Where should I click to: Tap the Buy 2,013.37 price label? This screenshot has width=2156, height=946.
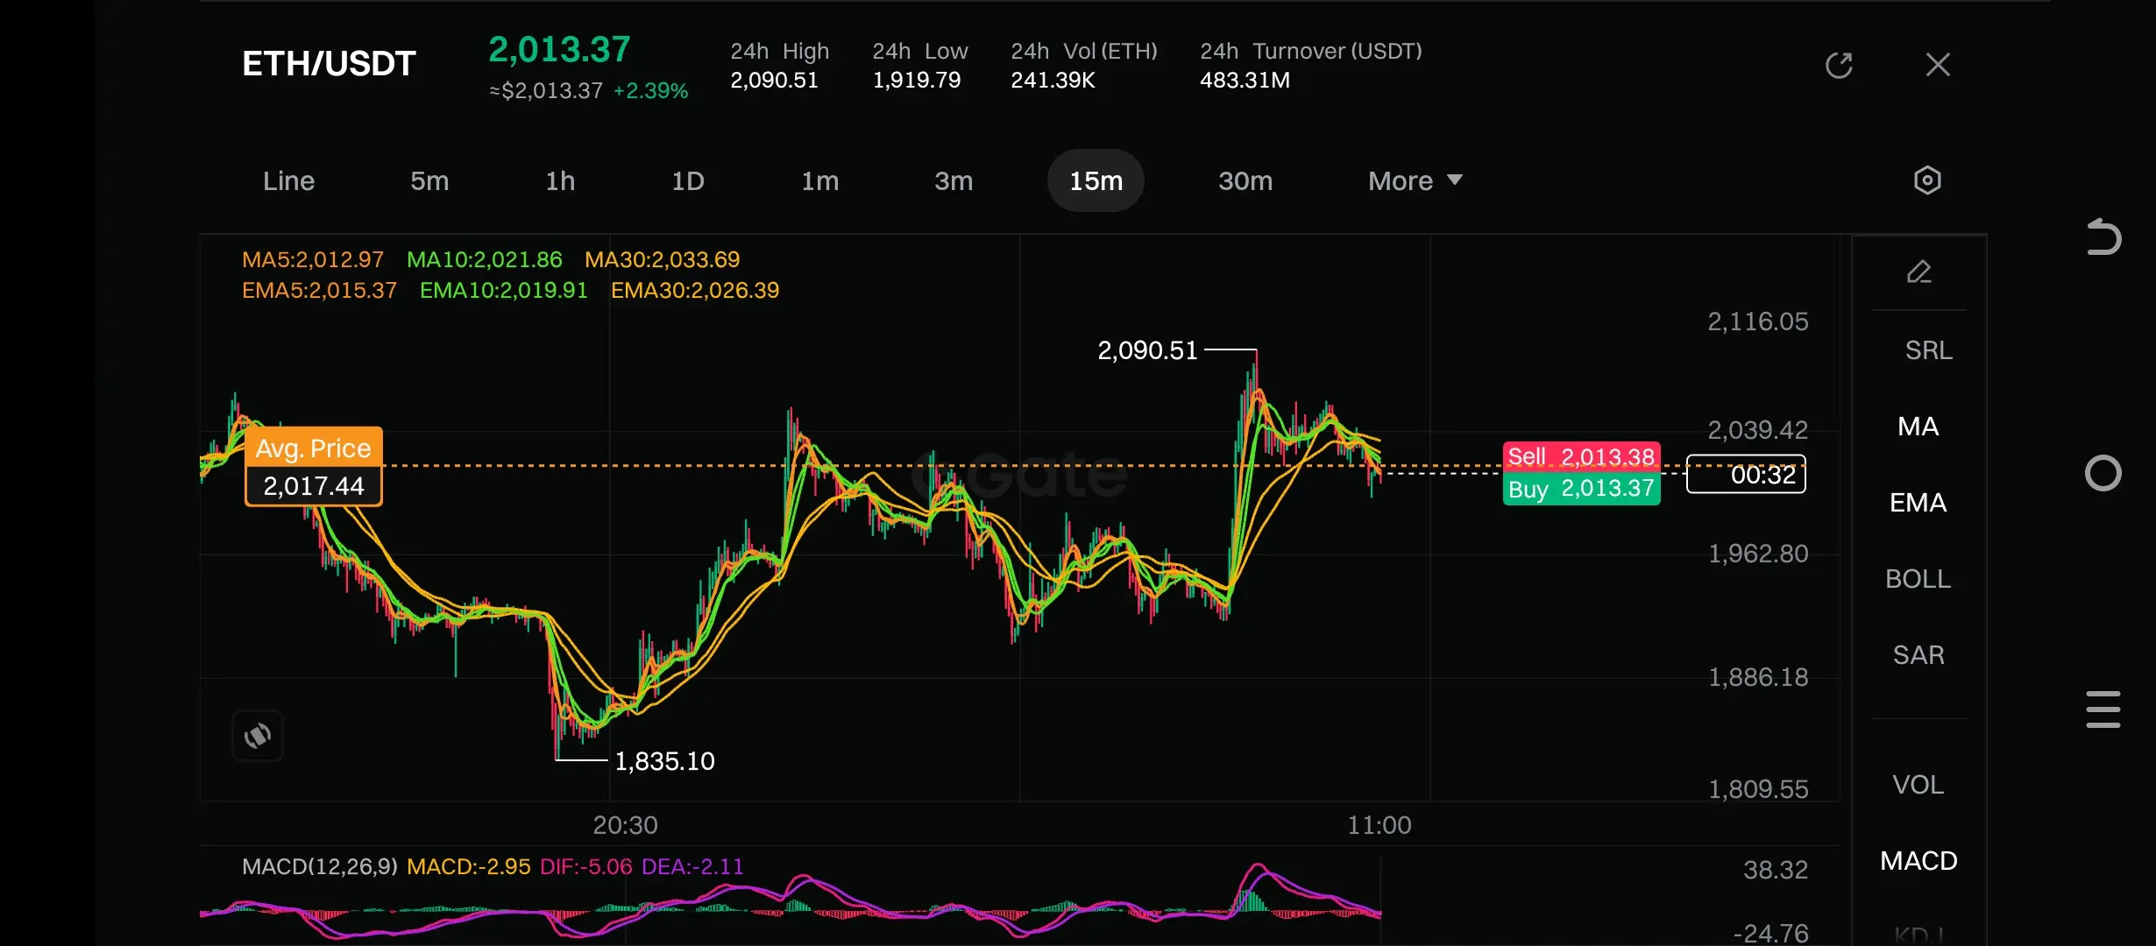tap(1580, 489)
